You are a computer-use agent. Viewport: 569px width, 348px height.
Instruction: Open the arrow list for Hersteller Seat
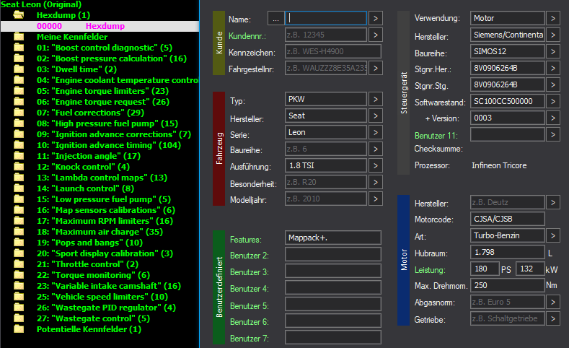coord(376,116)
